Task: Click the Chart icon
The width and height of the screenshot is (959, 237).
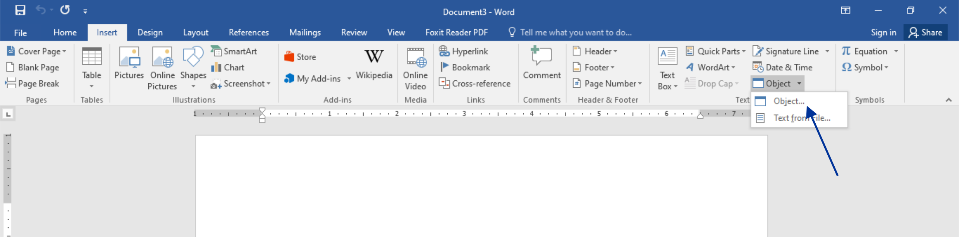Action: pyautogui.click(x=216, y=68)
